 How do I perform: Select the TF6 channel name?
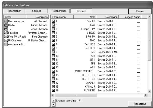(93, 63)
